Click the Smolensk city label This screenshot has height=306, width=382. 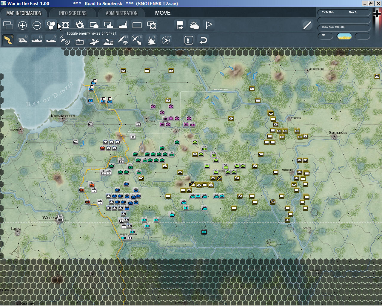pos(338,133)
